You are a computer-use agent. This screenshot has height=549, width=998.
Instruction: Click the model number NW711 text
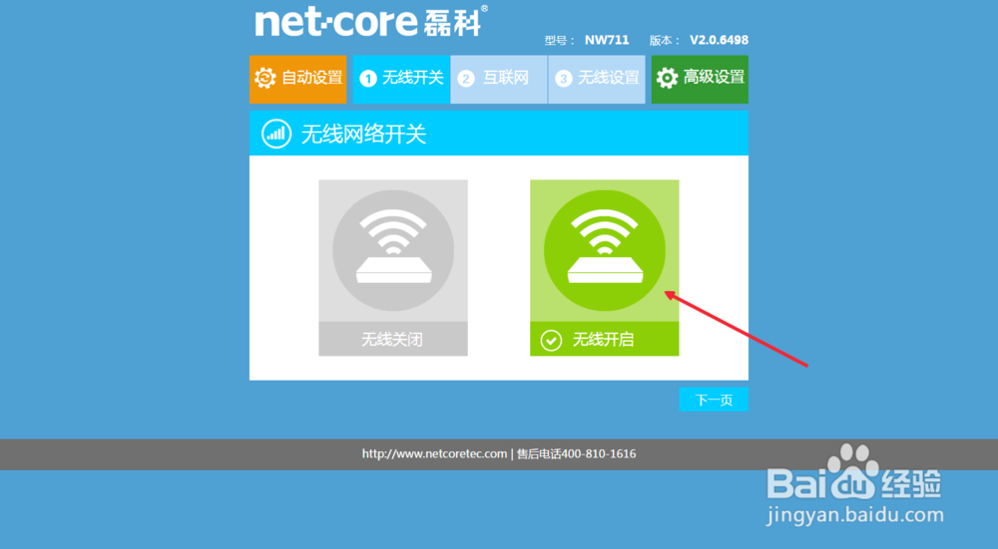(x=607, y=40)
